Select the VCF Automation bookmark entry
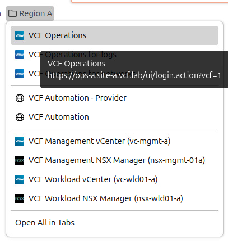This screenshot has width=228, height=244. (114, 117)
